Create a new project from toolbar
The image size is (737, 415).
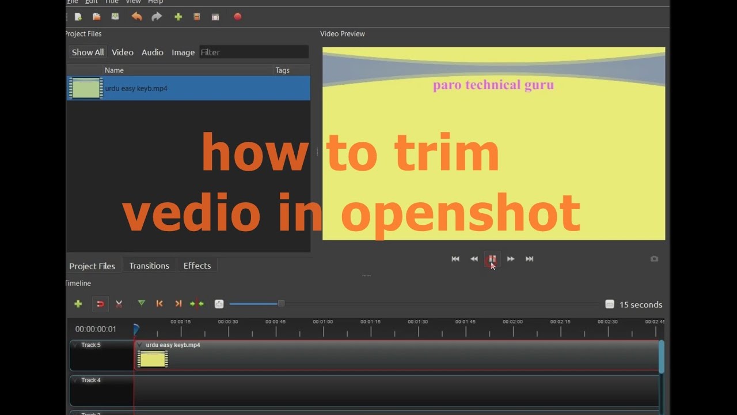78,17
